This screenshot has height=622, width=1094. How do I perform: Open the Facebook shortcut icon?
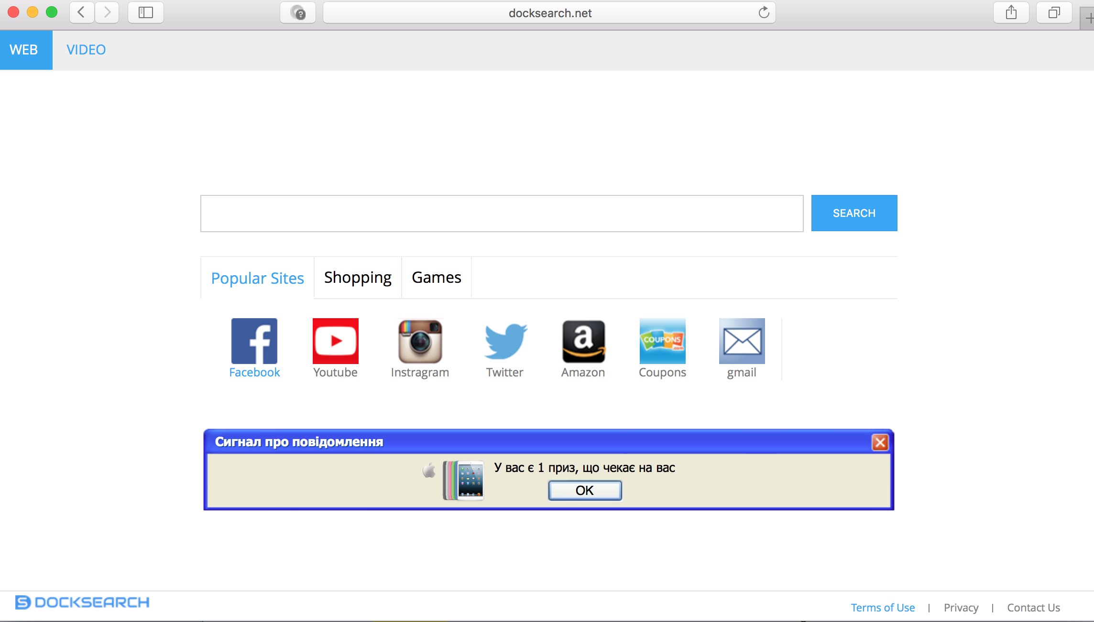(254, 341)
